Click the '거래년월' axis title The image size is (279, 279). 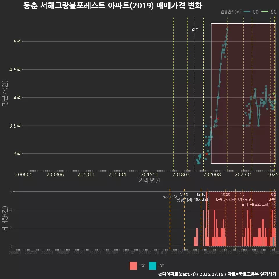pyautogui.click(x=149, y=180)
